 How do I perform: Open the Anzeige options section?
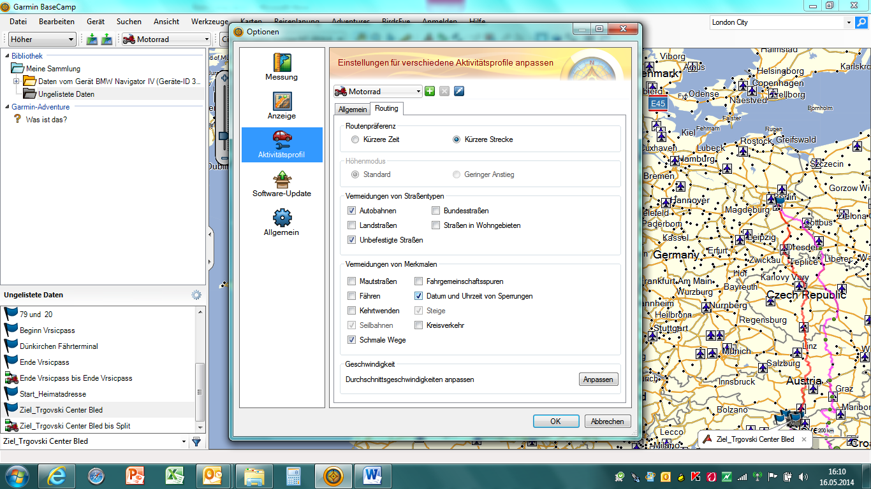coord(281,106)
